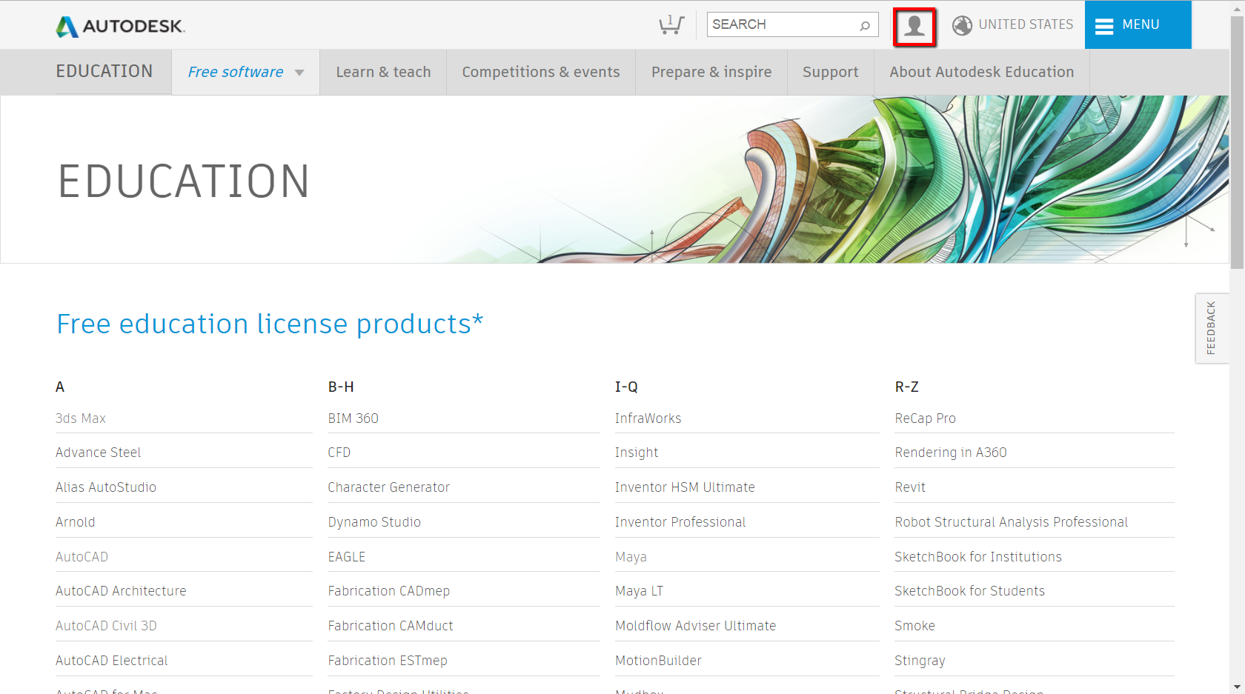Select UNITED STATES region link
This screenshot has width=1245, height=694.
point(1026,24)
